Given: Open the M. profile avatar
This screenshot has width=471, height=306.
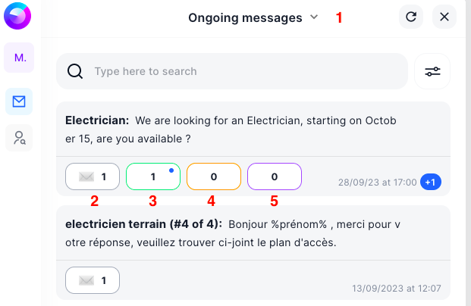Looking at the screenshot, I should (x=19, y=58).
